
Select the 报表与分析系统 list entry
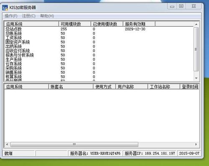[20, 55]
